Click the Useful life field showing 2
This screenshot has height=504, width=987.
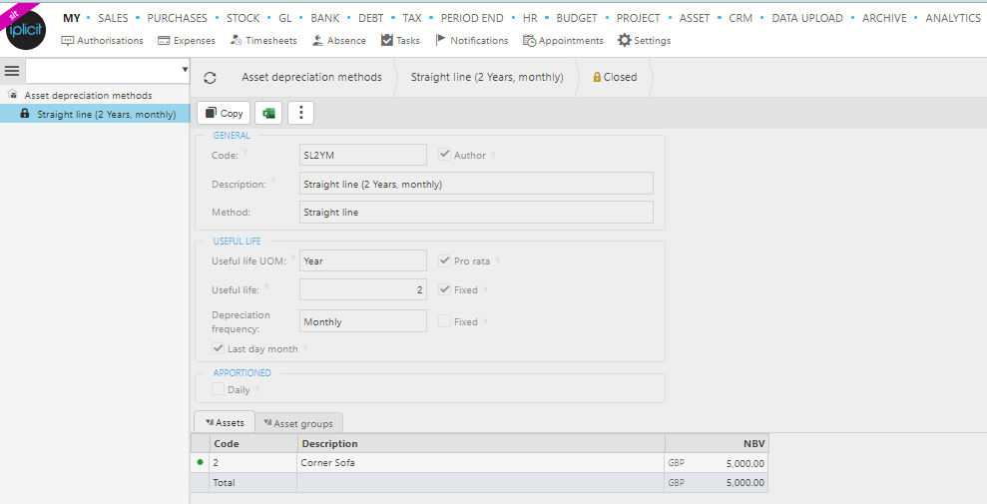362,289
